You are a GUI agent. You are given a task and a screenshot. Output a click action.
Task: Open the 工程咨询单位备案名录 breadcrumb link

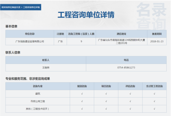coord(11,7)
